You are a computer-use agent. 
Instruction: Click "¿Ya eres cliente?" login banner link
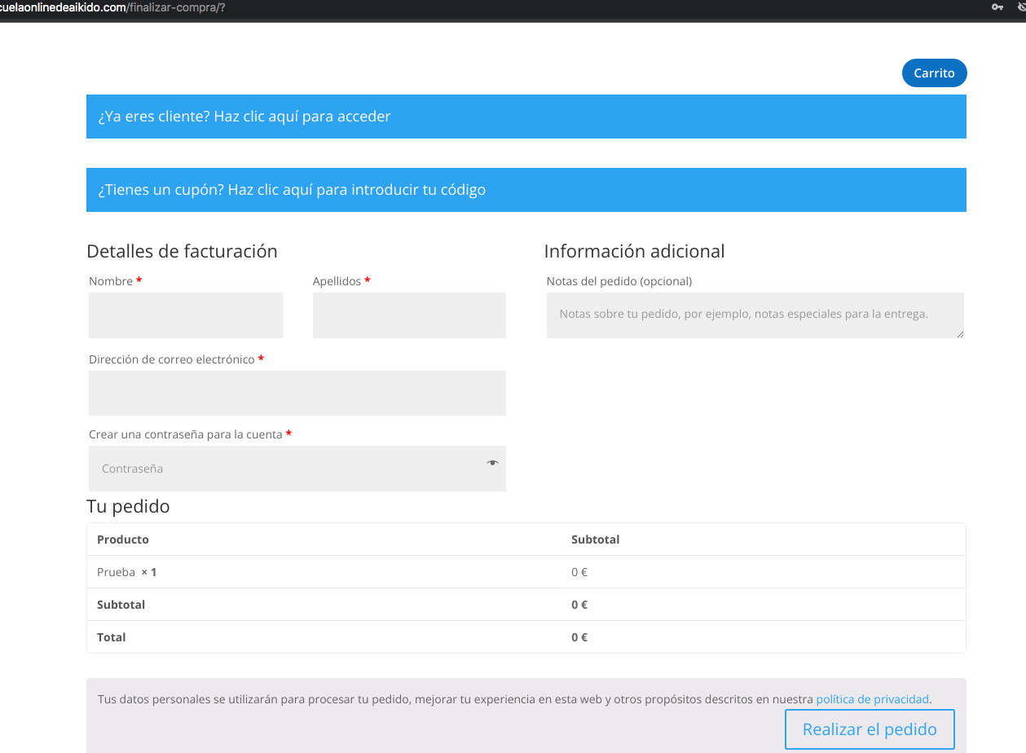coord(244,117)
